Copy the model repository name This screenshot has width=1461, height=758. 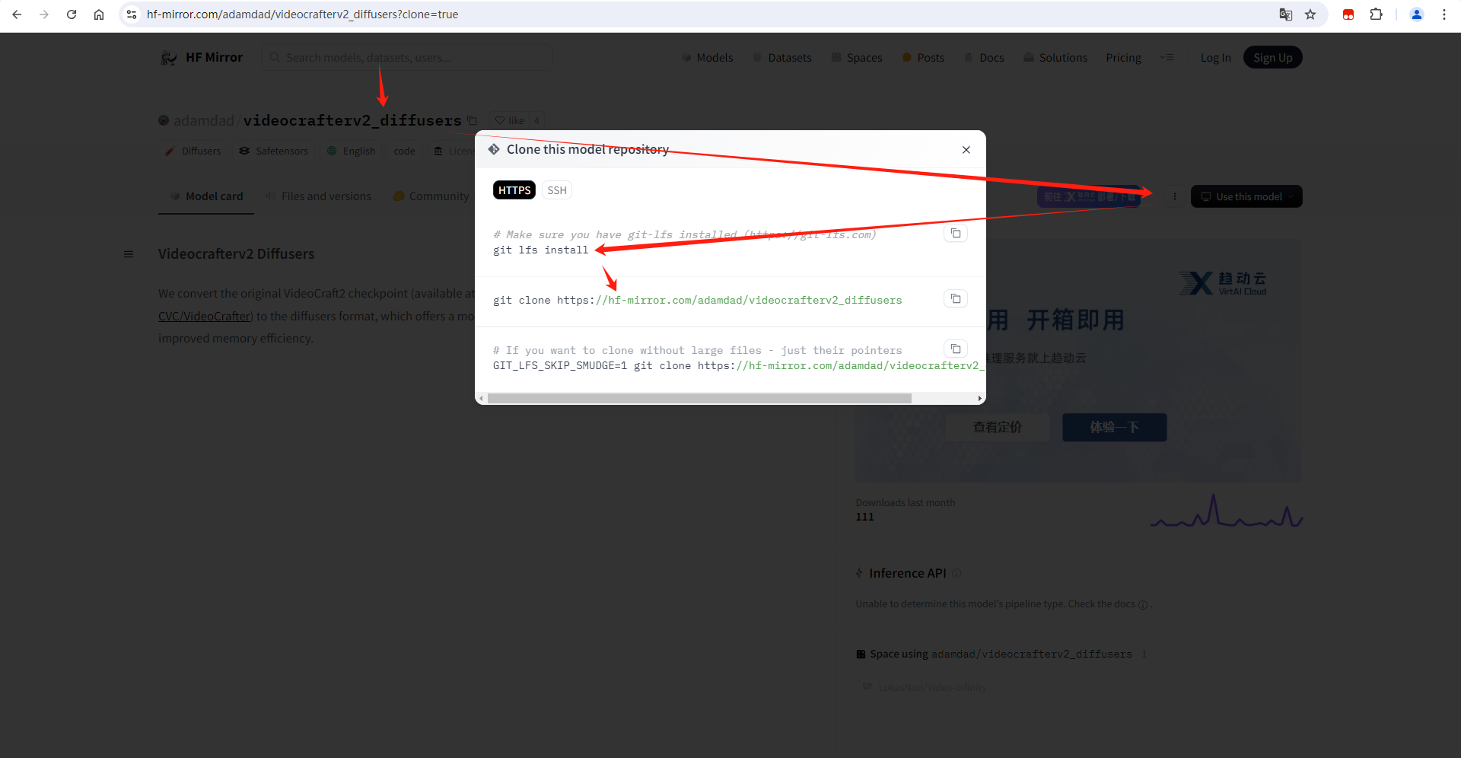pyautogui.click(x=472, y=120)
